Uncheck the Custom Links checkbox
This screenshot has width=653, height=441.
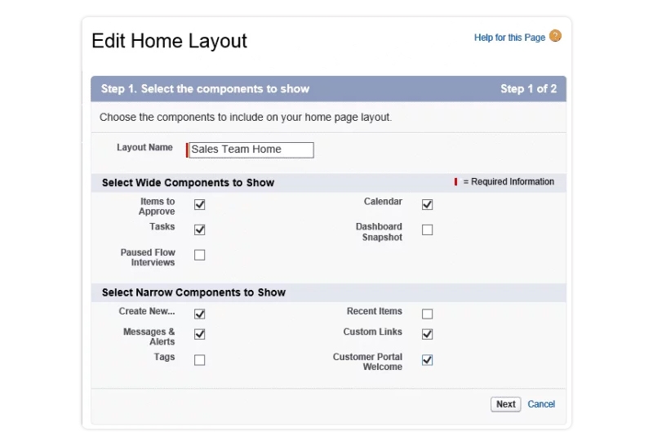click(427, 334)
